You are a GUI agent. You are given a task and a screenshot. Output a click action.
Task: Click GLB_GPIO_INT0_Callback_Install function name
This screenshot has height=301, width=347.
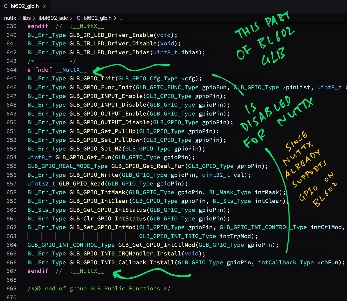[122, 262]
